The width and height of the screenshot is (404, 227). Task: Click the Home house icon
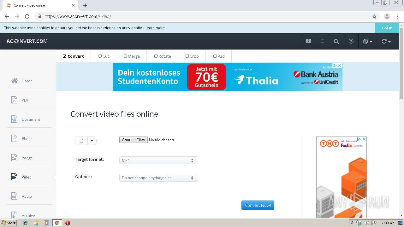tap(14, 81)
